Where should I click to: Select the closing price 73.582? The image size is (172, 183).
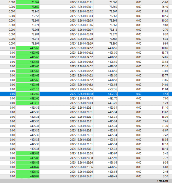[x=113, y=39]
